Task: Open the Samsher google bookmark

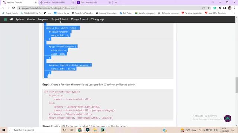Action: [x=145, y=13]
